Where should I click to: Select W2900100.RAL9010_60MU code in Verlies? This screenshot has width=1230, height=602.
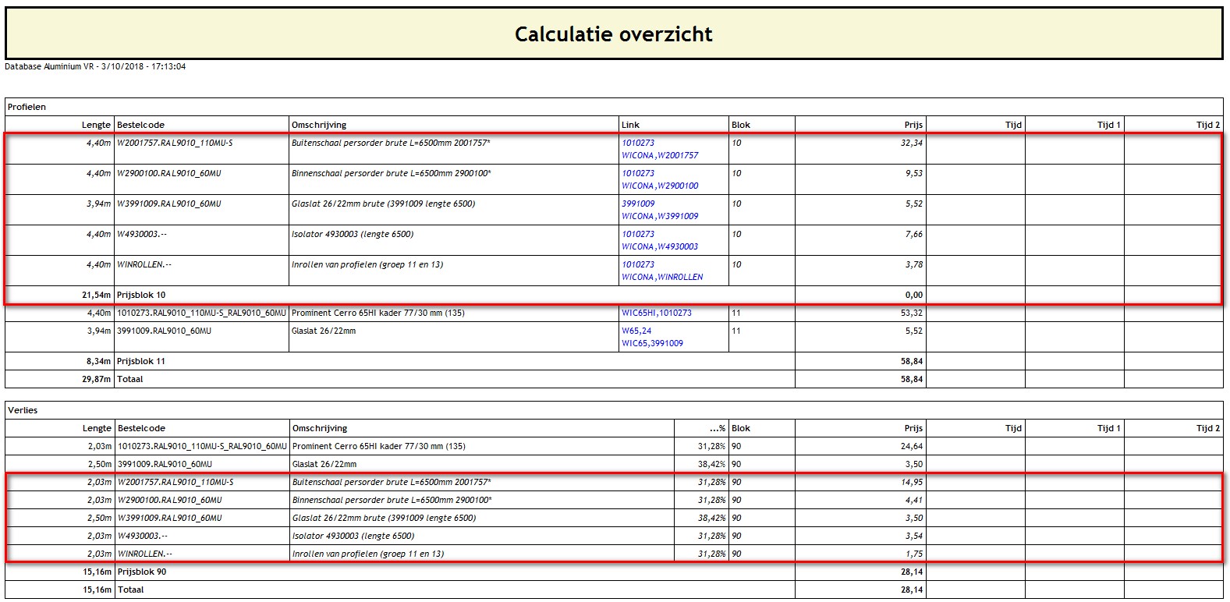click(x=170, y=500)
